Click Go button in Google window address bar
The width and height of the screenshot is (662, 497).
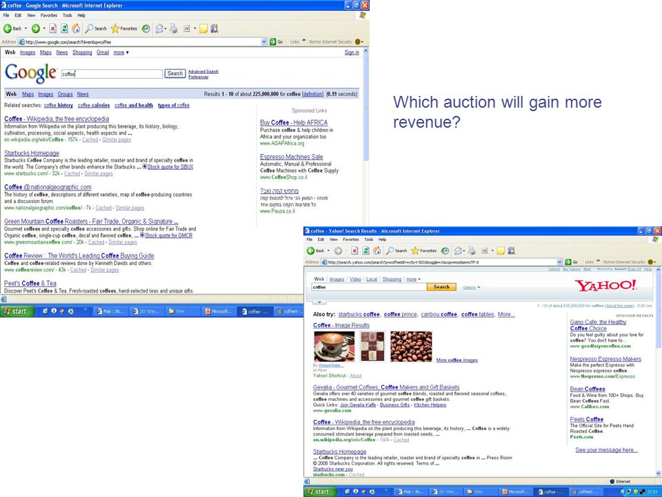coord(276,41)
